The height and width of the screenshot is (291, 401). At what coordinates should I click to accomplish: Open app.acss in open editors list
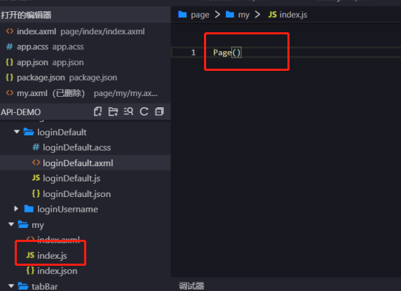[x=85, y=47]
